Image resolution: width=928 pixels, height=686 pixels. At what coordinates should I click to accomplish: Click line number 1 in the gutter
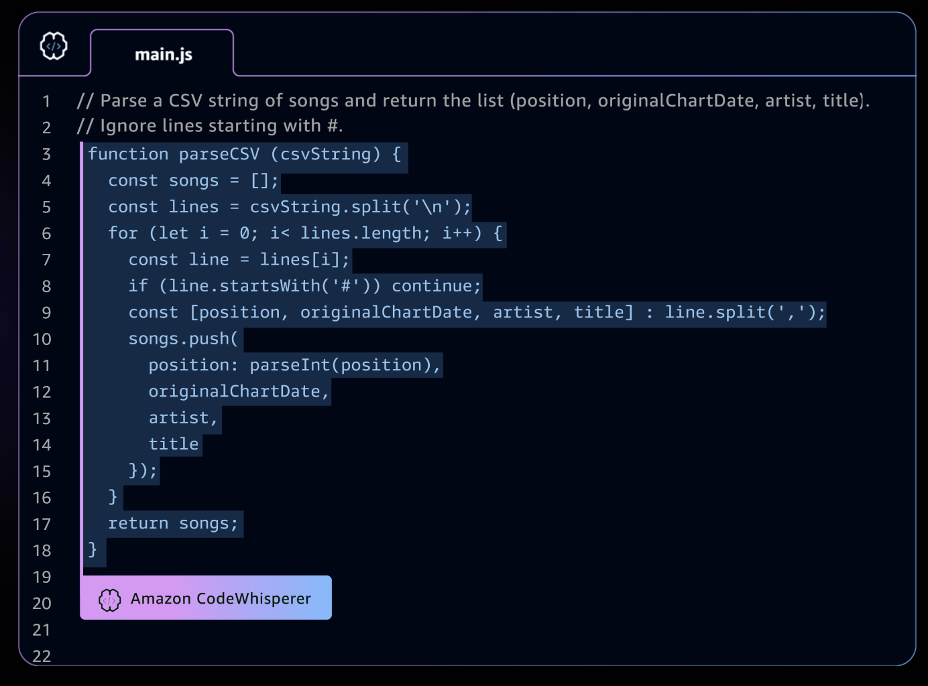pos(46,102)
